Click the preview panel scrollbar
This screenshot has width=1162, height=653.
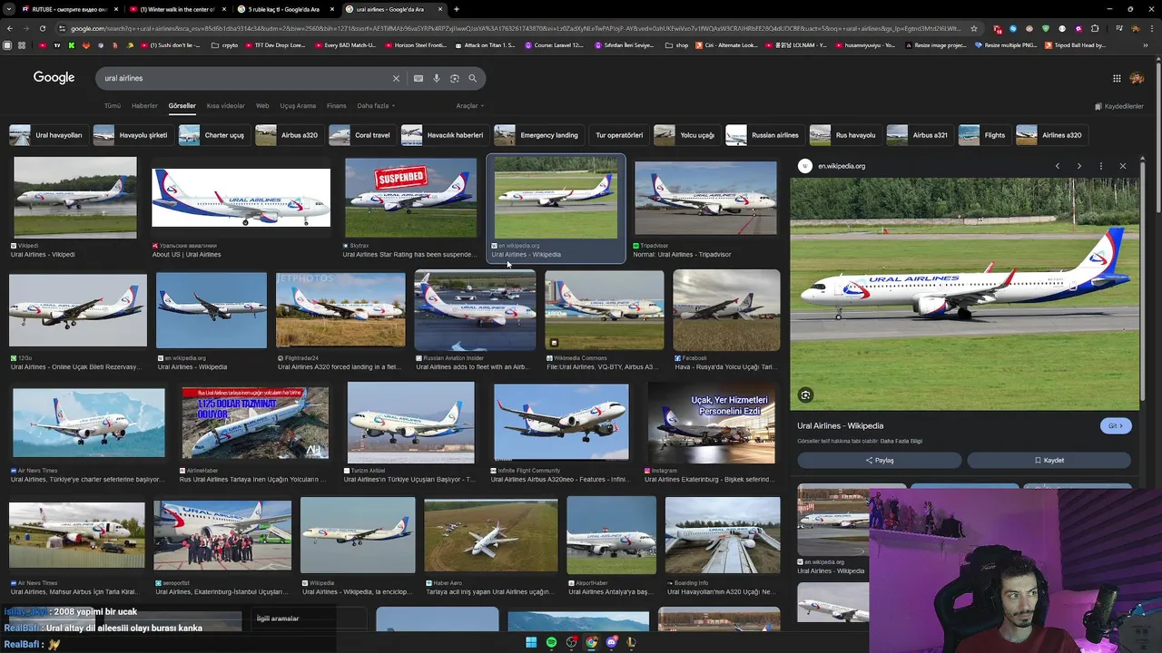point(1142,281)
